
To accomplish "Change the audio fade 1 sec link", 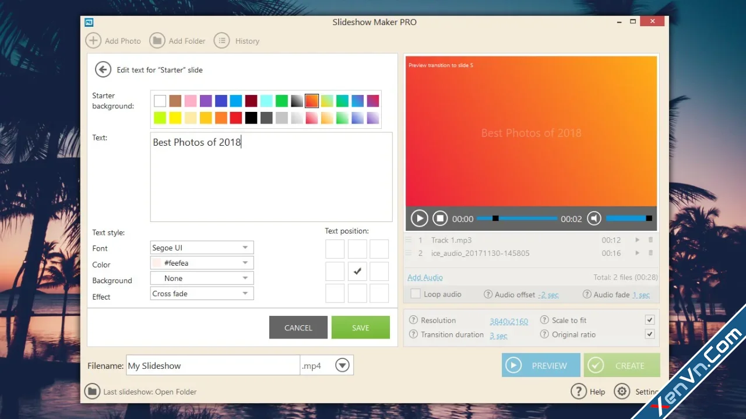I will point(641,295).
